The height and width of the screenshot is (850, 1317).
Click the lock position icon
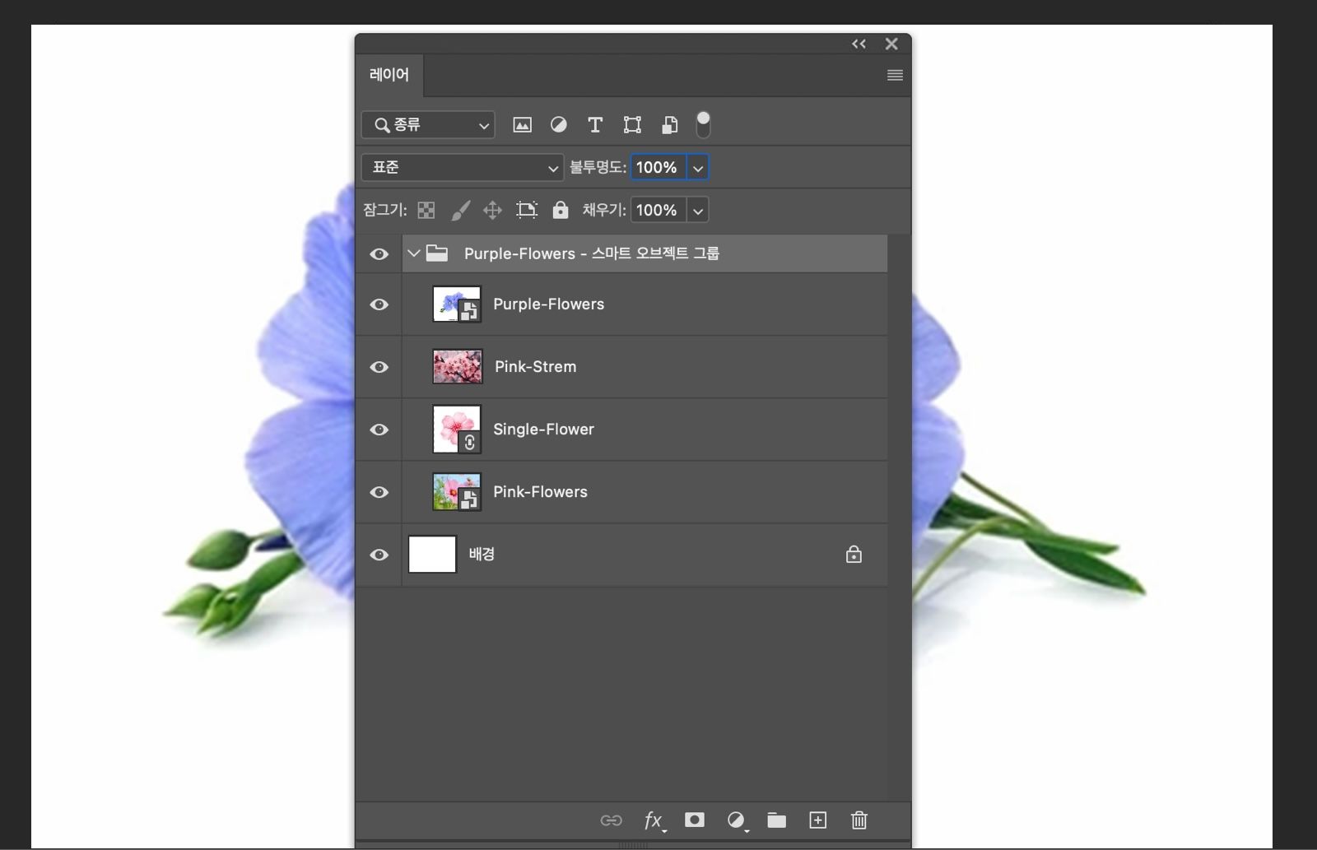(x=492, y=211)
